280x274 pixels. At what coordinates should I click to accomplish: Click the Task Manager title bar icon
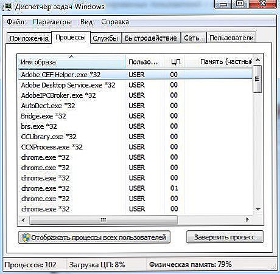[7, 7]
